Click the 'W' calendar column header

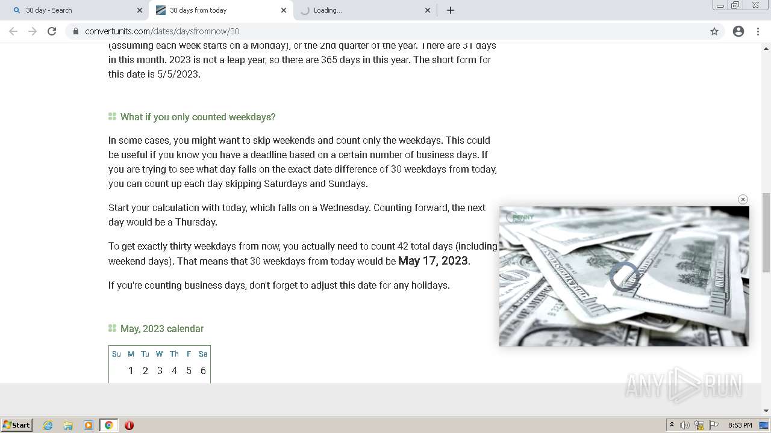pos(159,354)
